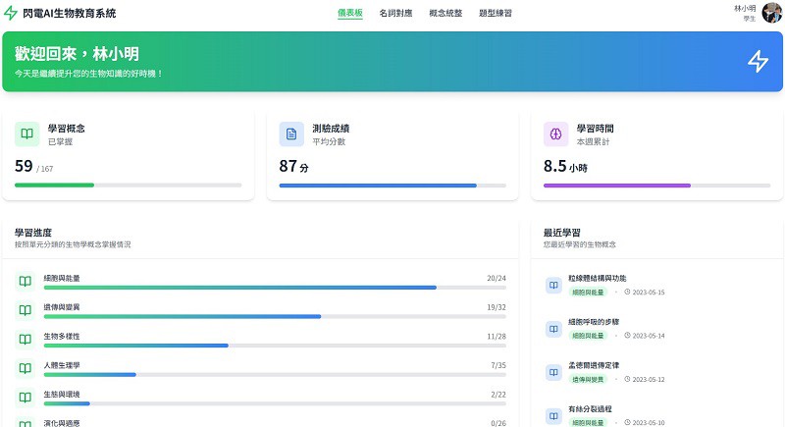Click the purple brain icon for 學習時間

tap(555, 134)
